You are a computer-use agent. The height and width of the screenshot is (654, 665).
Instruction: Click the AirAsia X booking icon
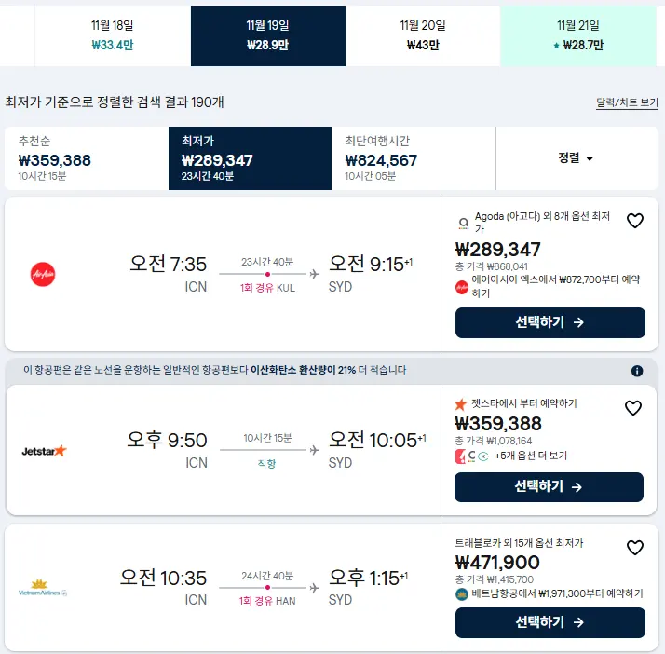[x=462, y=287]
